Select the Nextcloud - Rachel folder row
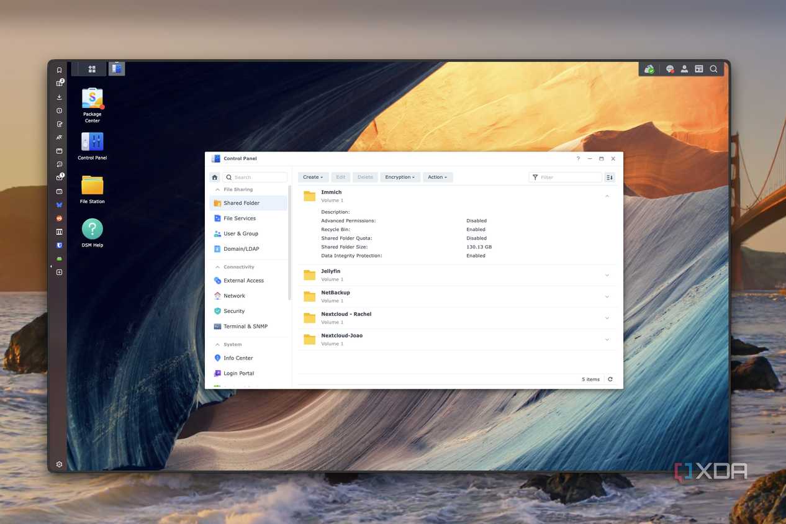The width and height of the screenshot is (786, 524). pos(458,318)
